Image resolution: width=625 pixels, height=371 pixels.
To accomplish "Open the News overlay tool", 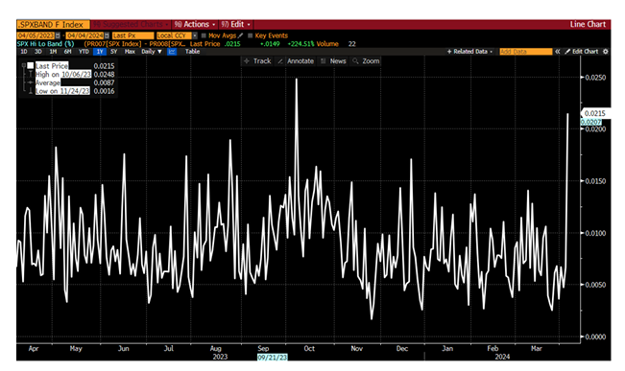I will pos(333,61).
